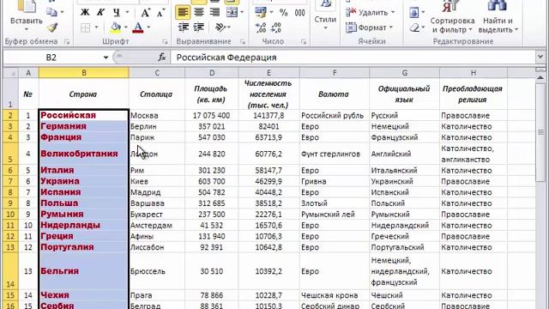
Task: Open the Буфер обмена dialog launcher
Action: [67, 42]
